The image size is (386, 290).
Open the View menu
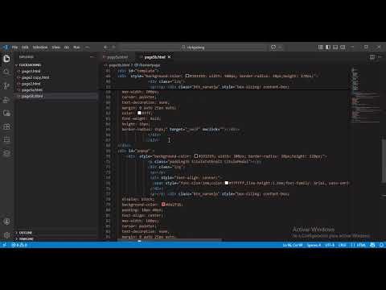pyautogui.click(x=56, y=48)
